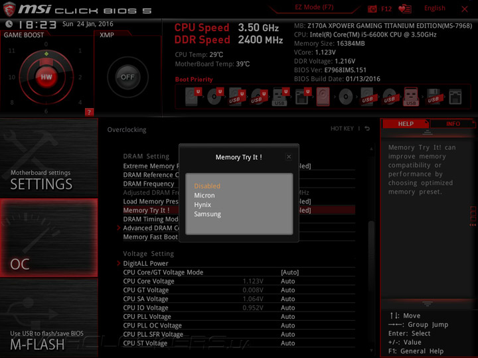The height and width of the screenshot is (358, 478).
Task: Select UEFI USB hard disk boot icon
Action: click(237, 96)
